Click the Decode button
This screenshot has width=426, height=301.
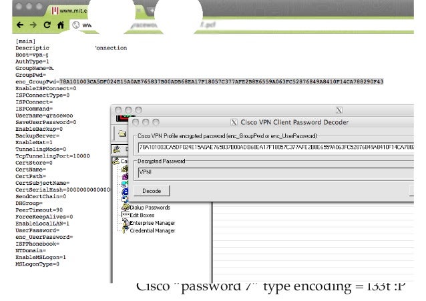click(x=152, y=191)
